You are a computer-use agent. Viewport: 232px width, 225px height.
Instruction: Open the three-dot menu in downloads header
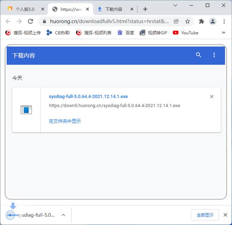pos(214,55)
